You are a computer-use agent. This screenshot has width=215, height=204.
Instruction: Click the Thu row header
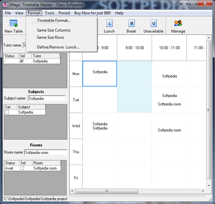76,152
